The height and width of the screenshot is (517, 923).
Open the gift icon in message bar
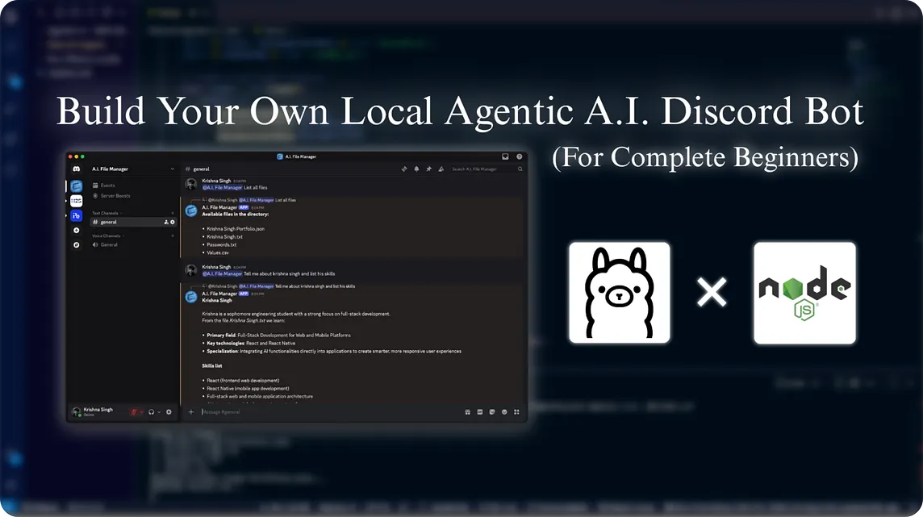pos(467,411)
